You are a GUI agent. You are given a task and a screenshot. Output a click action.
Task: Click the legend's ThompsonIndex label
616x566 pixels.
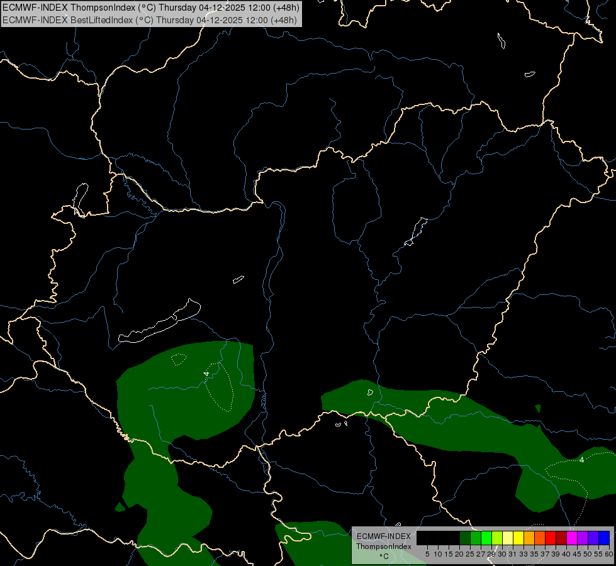click(x=383, y=547)
